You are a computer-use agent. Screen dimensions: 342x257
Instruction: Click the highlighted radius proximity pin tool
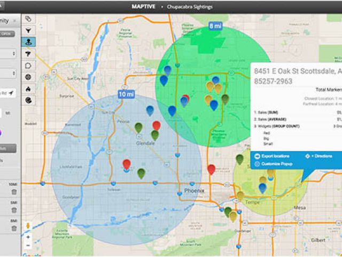28,42
